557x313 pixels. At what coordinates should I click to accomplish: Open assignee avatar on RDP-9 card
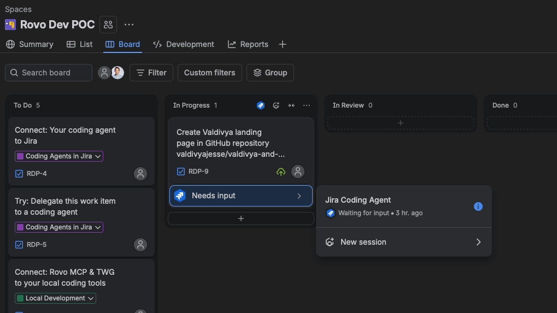[x=298, y=172]
